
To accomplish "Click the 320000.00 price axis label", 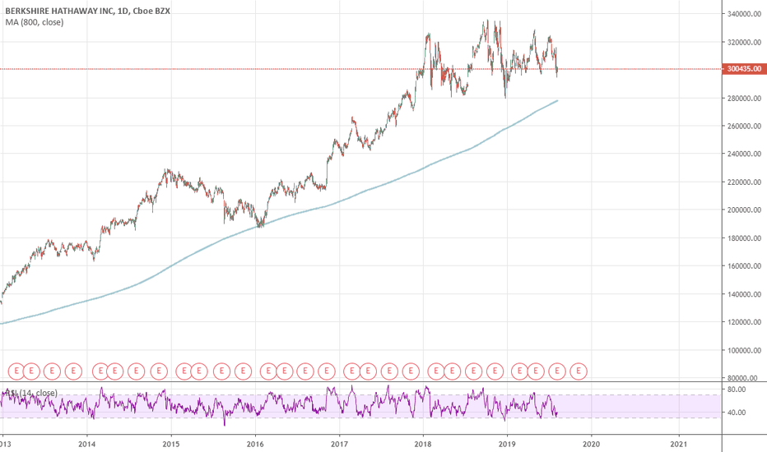I will pos(744,42).
